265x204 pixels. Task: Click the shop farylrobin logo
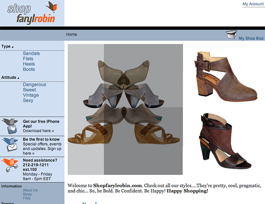click(x=32, y=13)
